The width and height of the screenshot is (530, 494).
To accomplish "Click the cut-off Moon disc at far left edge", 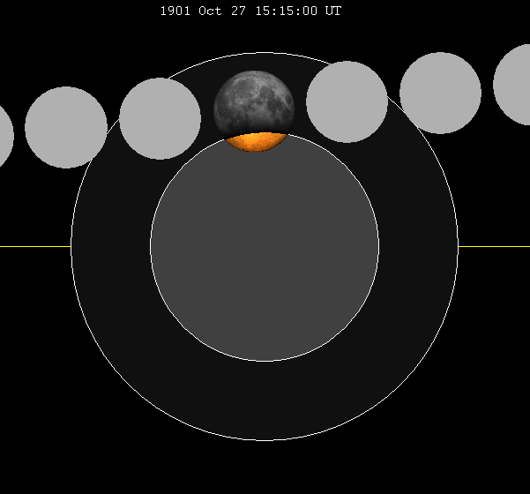I will click(4, 137).
